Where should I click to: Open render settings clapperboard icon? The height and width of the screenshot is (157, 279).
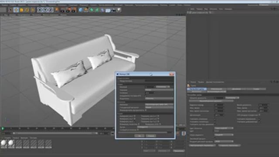click(74, 10)
